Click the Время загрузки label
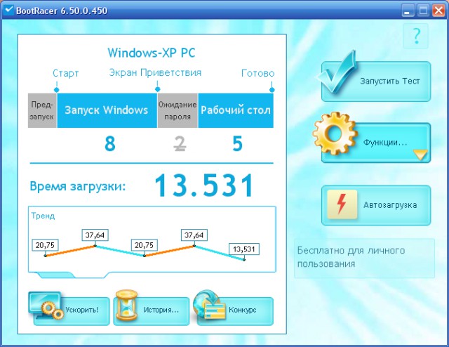Screen dimensions: 449x347 point(78,186)
